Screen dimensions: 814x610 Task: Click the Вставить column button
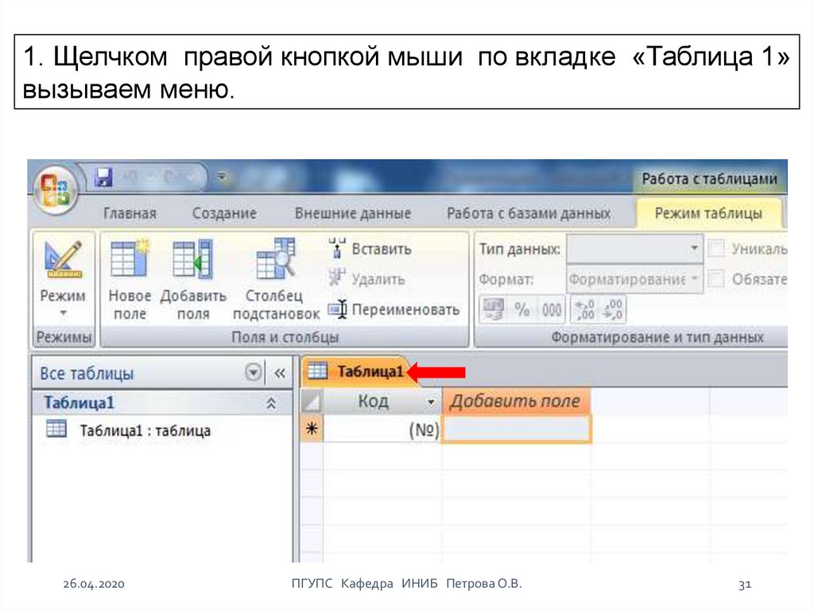[x=370, y=249]
